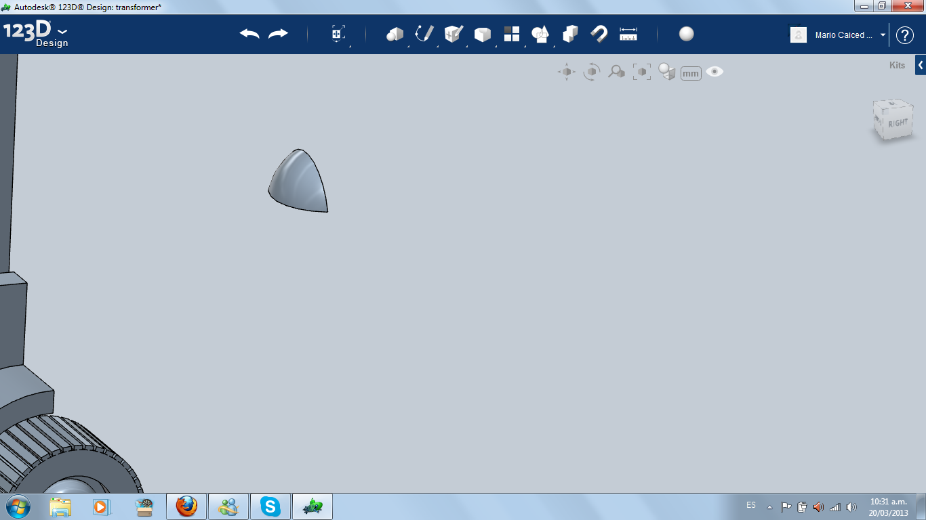Screen dimensions: 926x520
Task: Click the Kits panel label
Action: (897, 66)
